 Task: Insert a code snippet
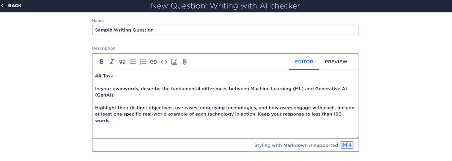(164, 62)
